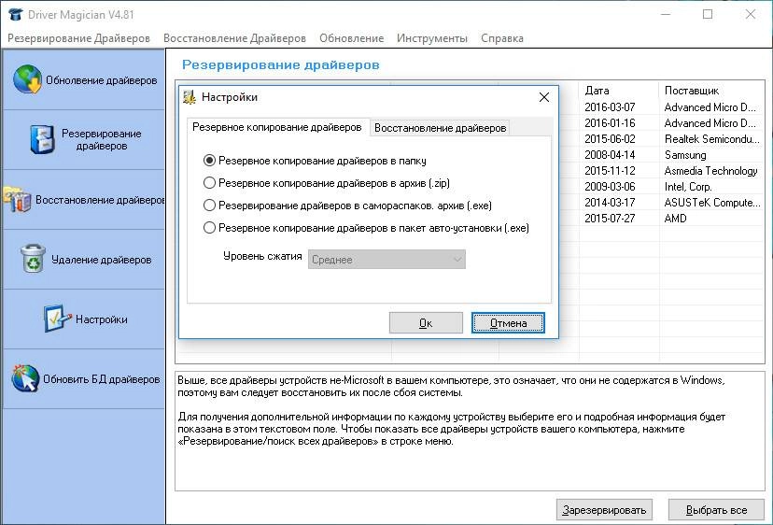
Task: Click the Отмена button
Action: click(x=508, y=322)
